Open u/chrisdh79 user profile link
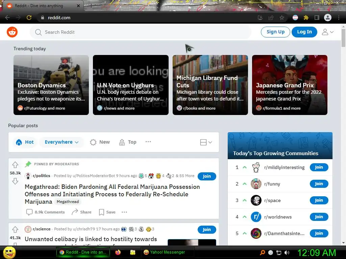Image resolution: width=346 pixels, height=259 pixels. (84, 229)
